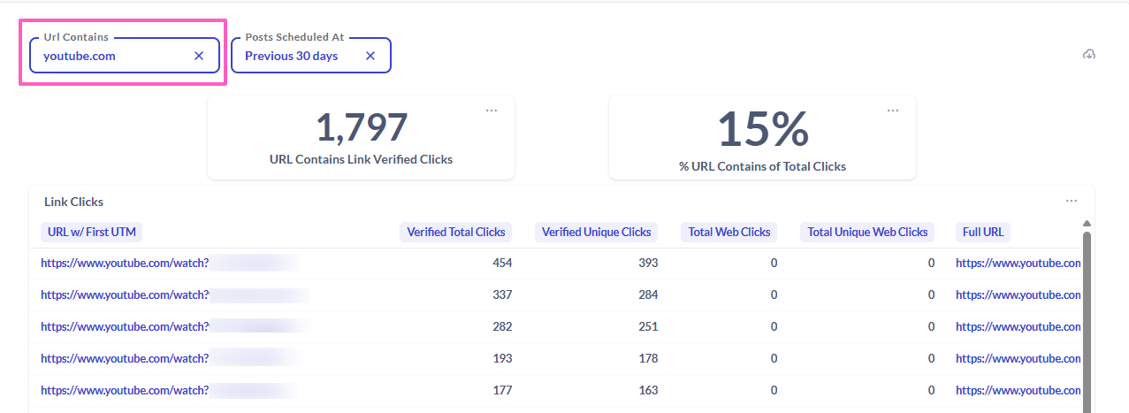
Task: Click the cloud download icon
Action: (x=1089, y=55)
